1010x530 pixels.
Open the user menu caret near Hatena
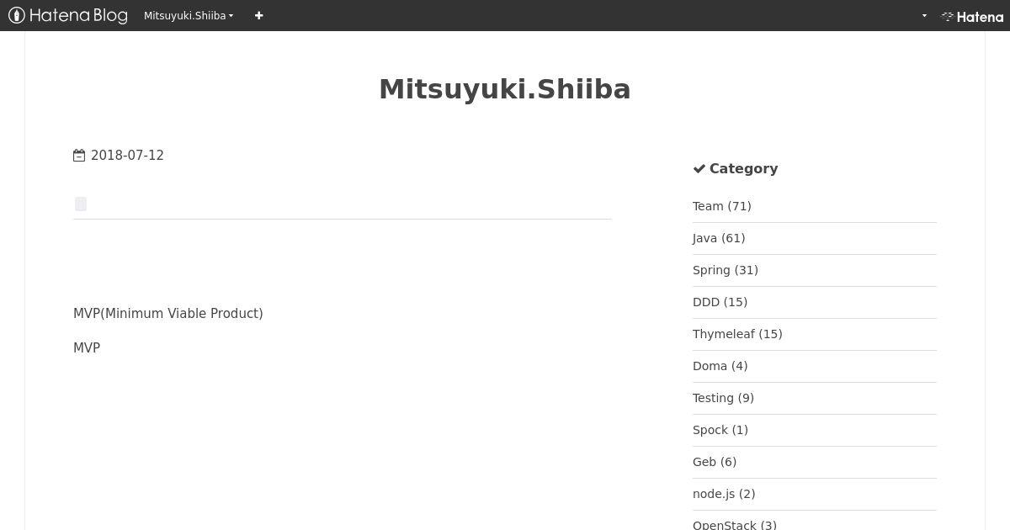[924, 16]
